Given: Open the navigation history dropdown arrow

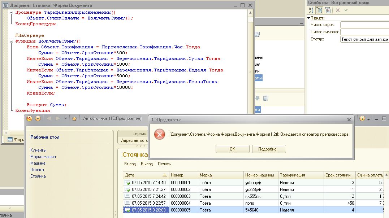Looking at the screenshot, I should (x=65, y=118).
